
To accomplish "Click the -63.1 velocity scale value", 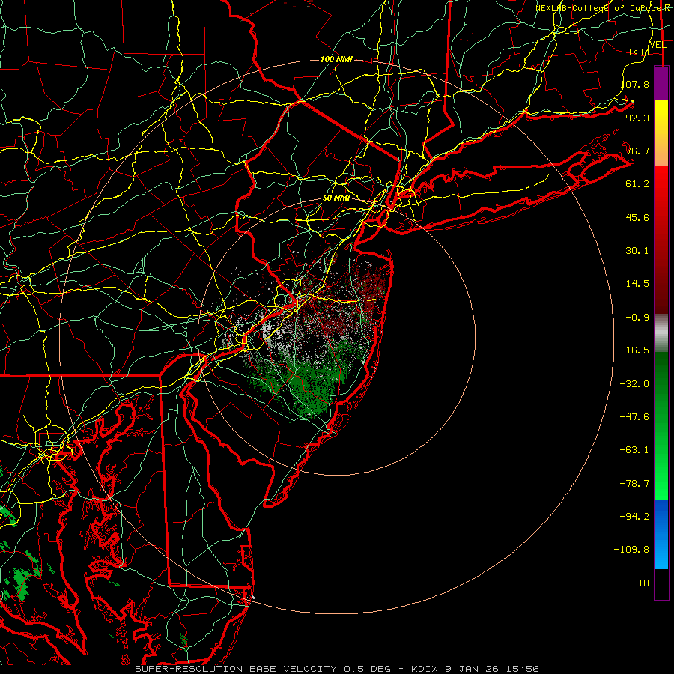I will 634,450.
